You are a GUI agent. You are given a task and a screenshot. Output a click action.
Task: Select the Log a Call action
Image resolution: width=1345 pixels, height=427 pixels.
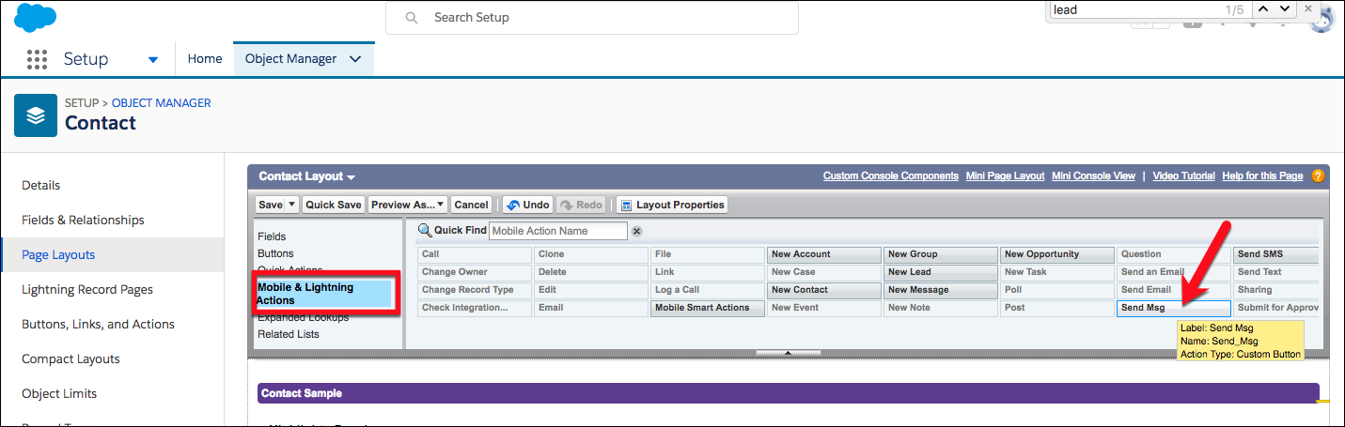coord(708,290)
